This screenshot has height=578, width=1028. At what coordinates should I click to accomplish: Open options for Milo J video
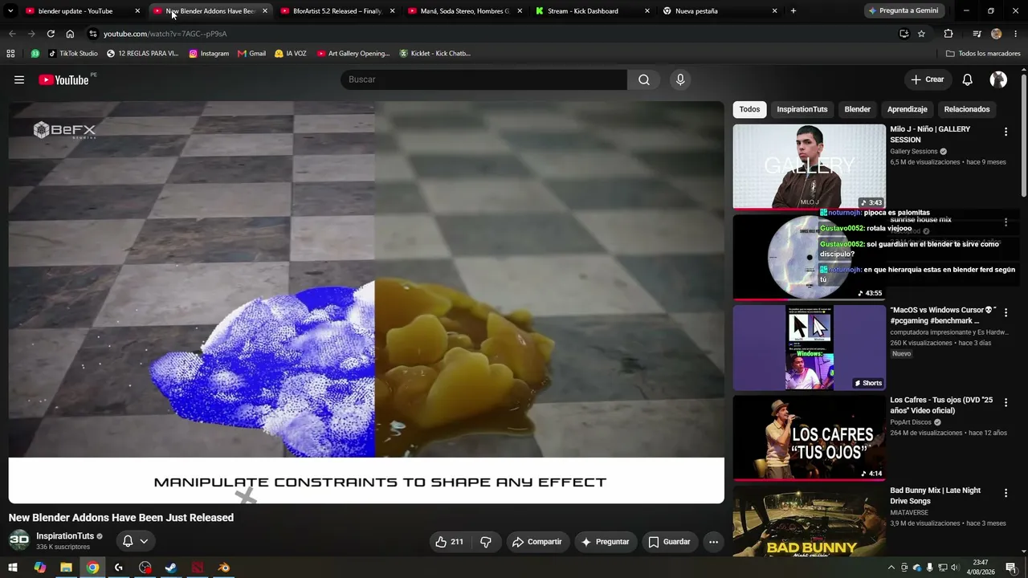click(x=1006, y=132)
